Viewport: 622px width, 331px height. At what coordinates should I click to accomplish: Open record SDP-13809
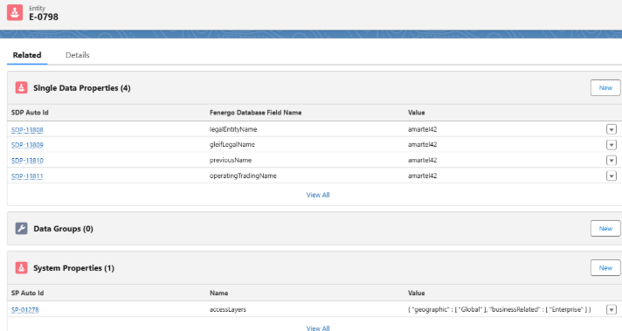click(27, 145)
